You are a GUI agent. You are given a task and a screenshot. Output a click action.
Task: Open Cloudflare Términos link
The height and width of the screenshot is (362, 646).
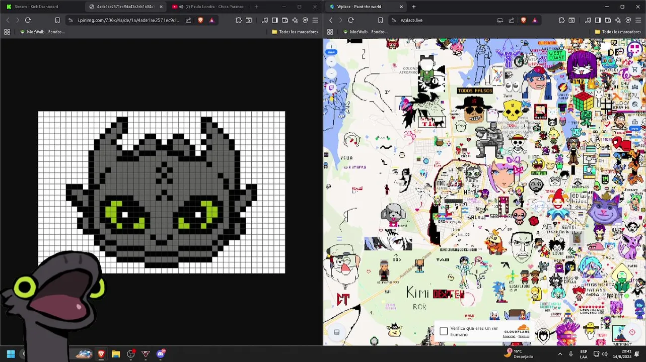pos(524,336)
